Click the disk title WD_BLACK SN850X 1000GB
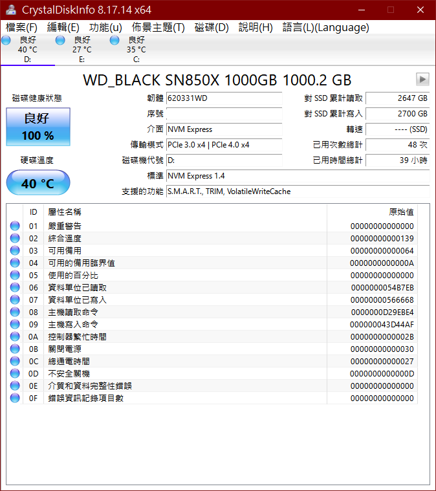436x491 pixels. point(217,80)
